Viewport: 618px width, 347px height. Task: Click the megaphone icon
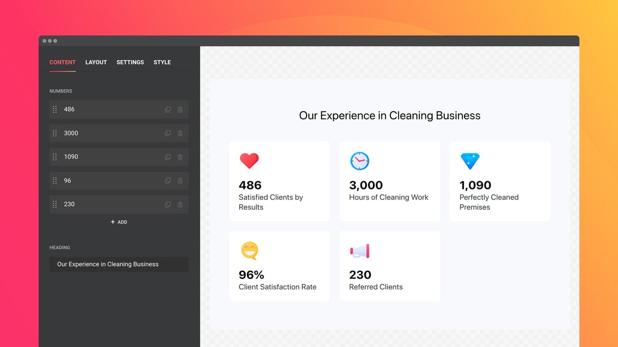(x=360, y=251)
